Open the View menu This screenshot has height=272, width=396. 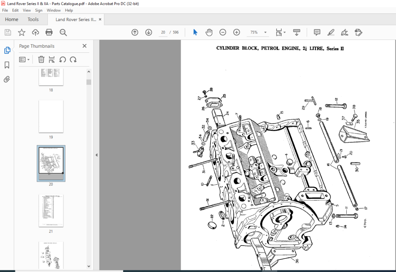point(27,10)
